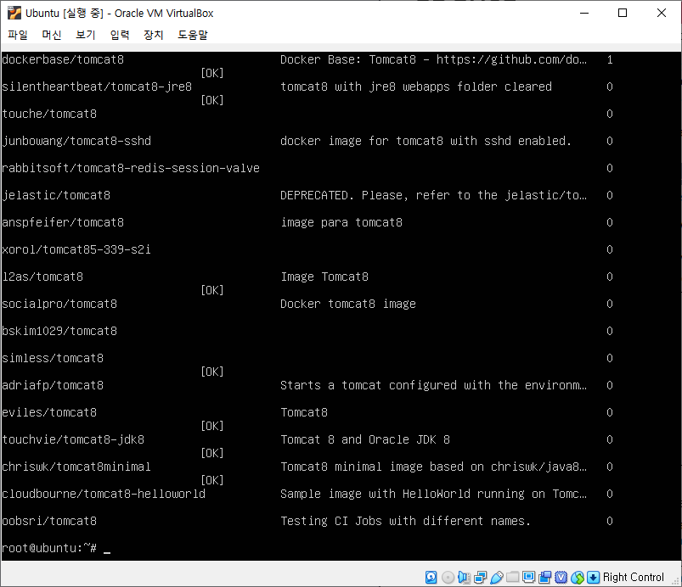
Task: Open the 파일 menu
Action: coord(18,35)
